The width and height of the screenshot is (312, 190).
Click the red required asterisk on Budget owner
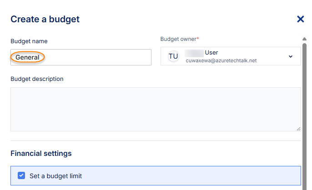click(x=198, y=39)
